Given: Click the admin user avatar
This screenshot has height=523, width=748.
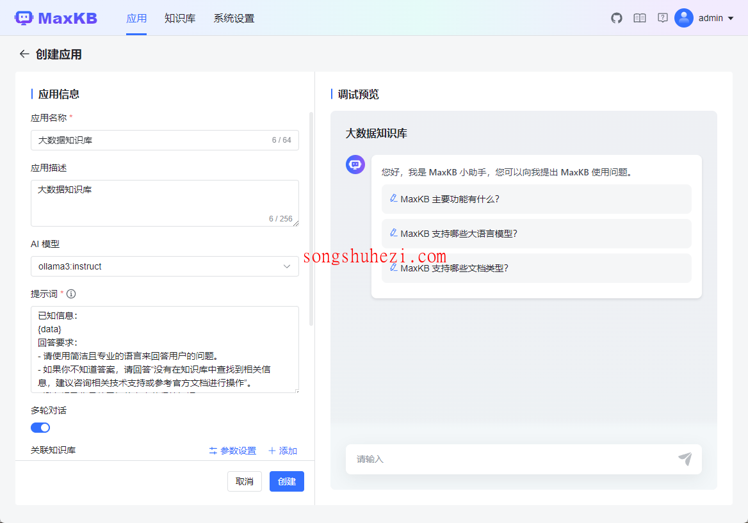Looking at the screenshot, I should click(x=683, y=18).
